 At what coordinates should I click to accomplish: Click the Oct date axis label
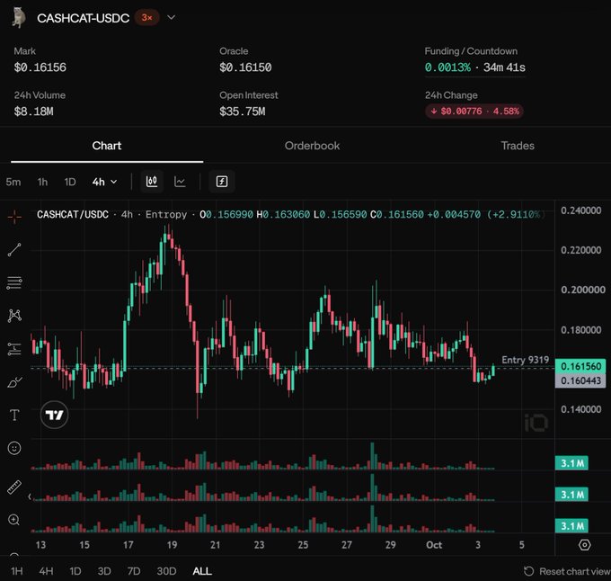434,545
